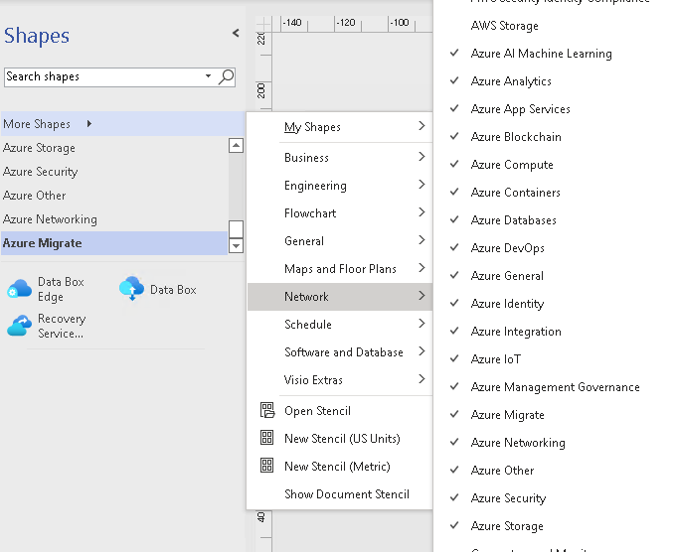675x552 pixels.
Task: Click the stencil list scrollbar thumb
Action: pyautogui.click(x=236, y=229)
